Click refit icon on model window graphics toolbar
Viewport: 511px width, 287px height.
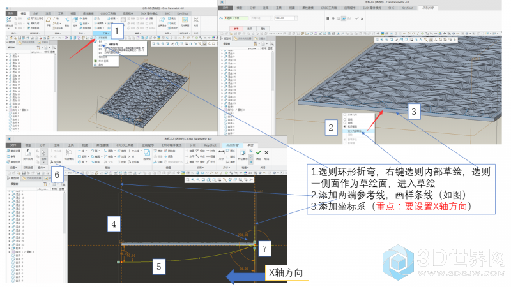click(x=153, y=43)
